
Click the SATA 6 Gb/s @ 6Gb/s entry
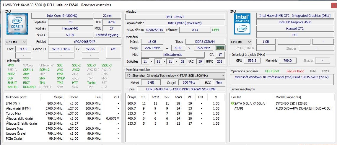point(250,103)
